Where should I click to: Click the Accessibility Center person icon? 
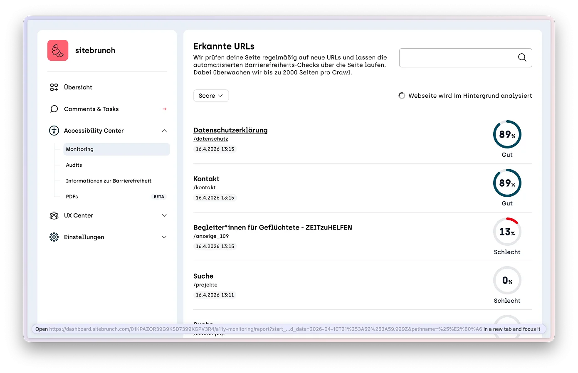tap(54, 130)
